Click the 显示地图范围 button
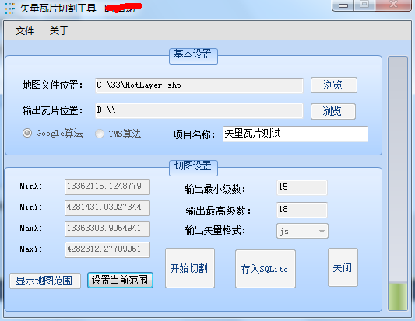The width and height of the screenshot is (415, 321). click(45, 281)
